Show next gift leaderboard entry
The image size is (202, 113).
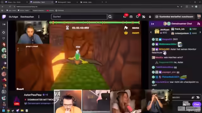(x=200, y=32)
